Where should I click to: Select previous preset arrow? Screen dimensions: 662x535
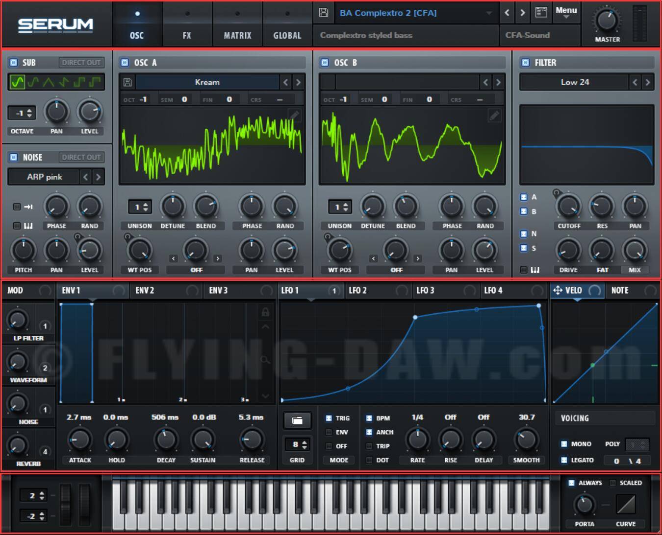click(508, 13)
